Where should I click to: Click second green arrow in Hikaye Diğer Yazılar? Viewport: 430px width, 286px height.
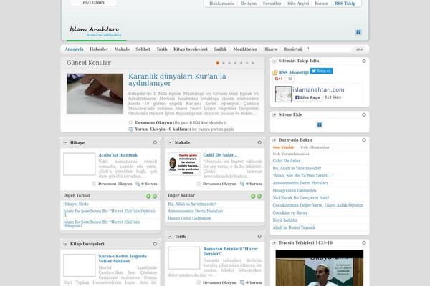(x=155, y=196)
